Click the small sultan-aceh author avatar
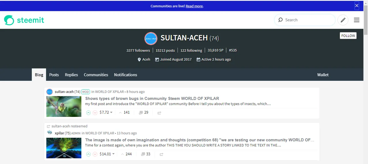 pos(49,92)
